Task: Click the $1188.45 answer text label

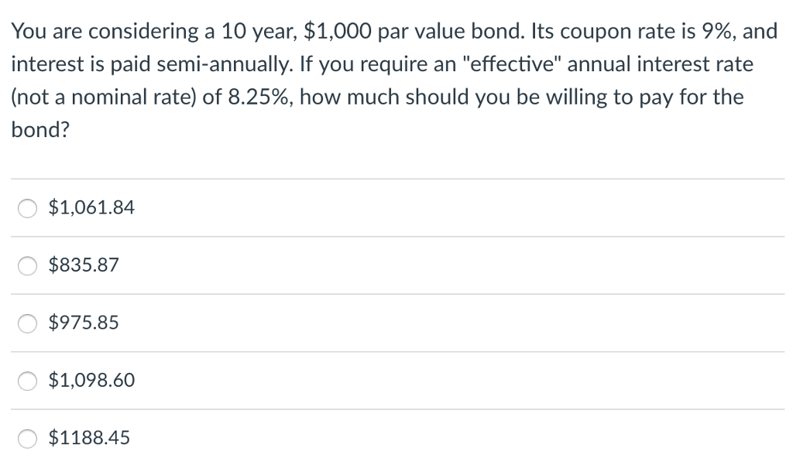Action: [x=87, y=437]
